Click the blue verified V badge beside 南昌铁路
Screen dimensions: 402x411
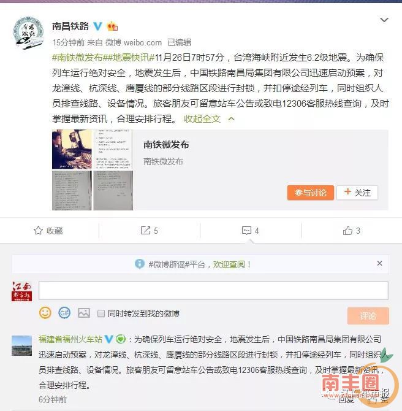(x=98, y=26)
